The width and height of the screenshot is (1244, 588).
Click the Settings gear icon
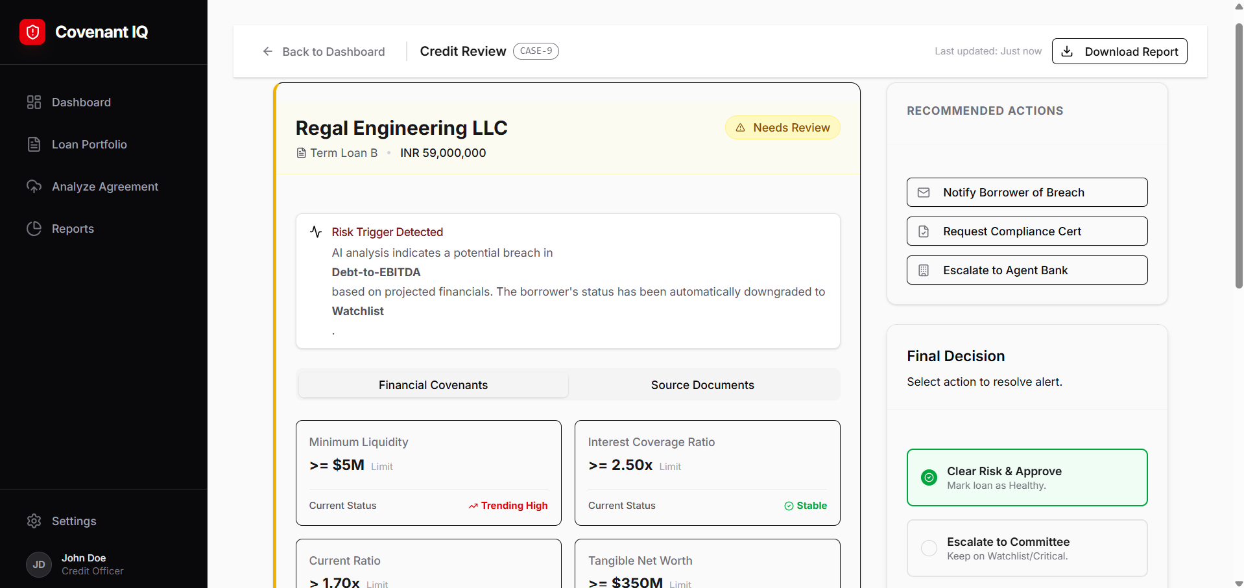click(34, 521)
